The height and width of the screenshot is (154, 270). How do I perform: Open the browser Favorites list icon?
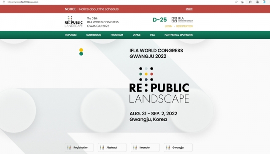tap(250, 2)
